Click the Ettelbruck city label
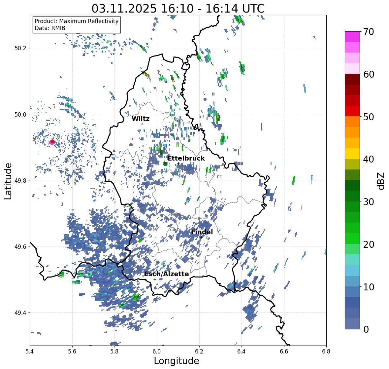 point(186,159)
